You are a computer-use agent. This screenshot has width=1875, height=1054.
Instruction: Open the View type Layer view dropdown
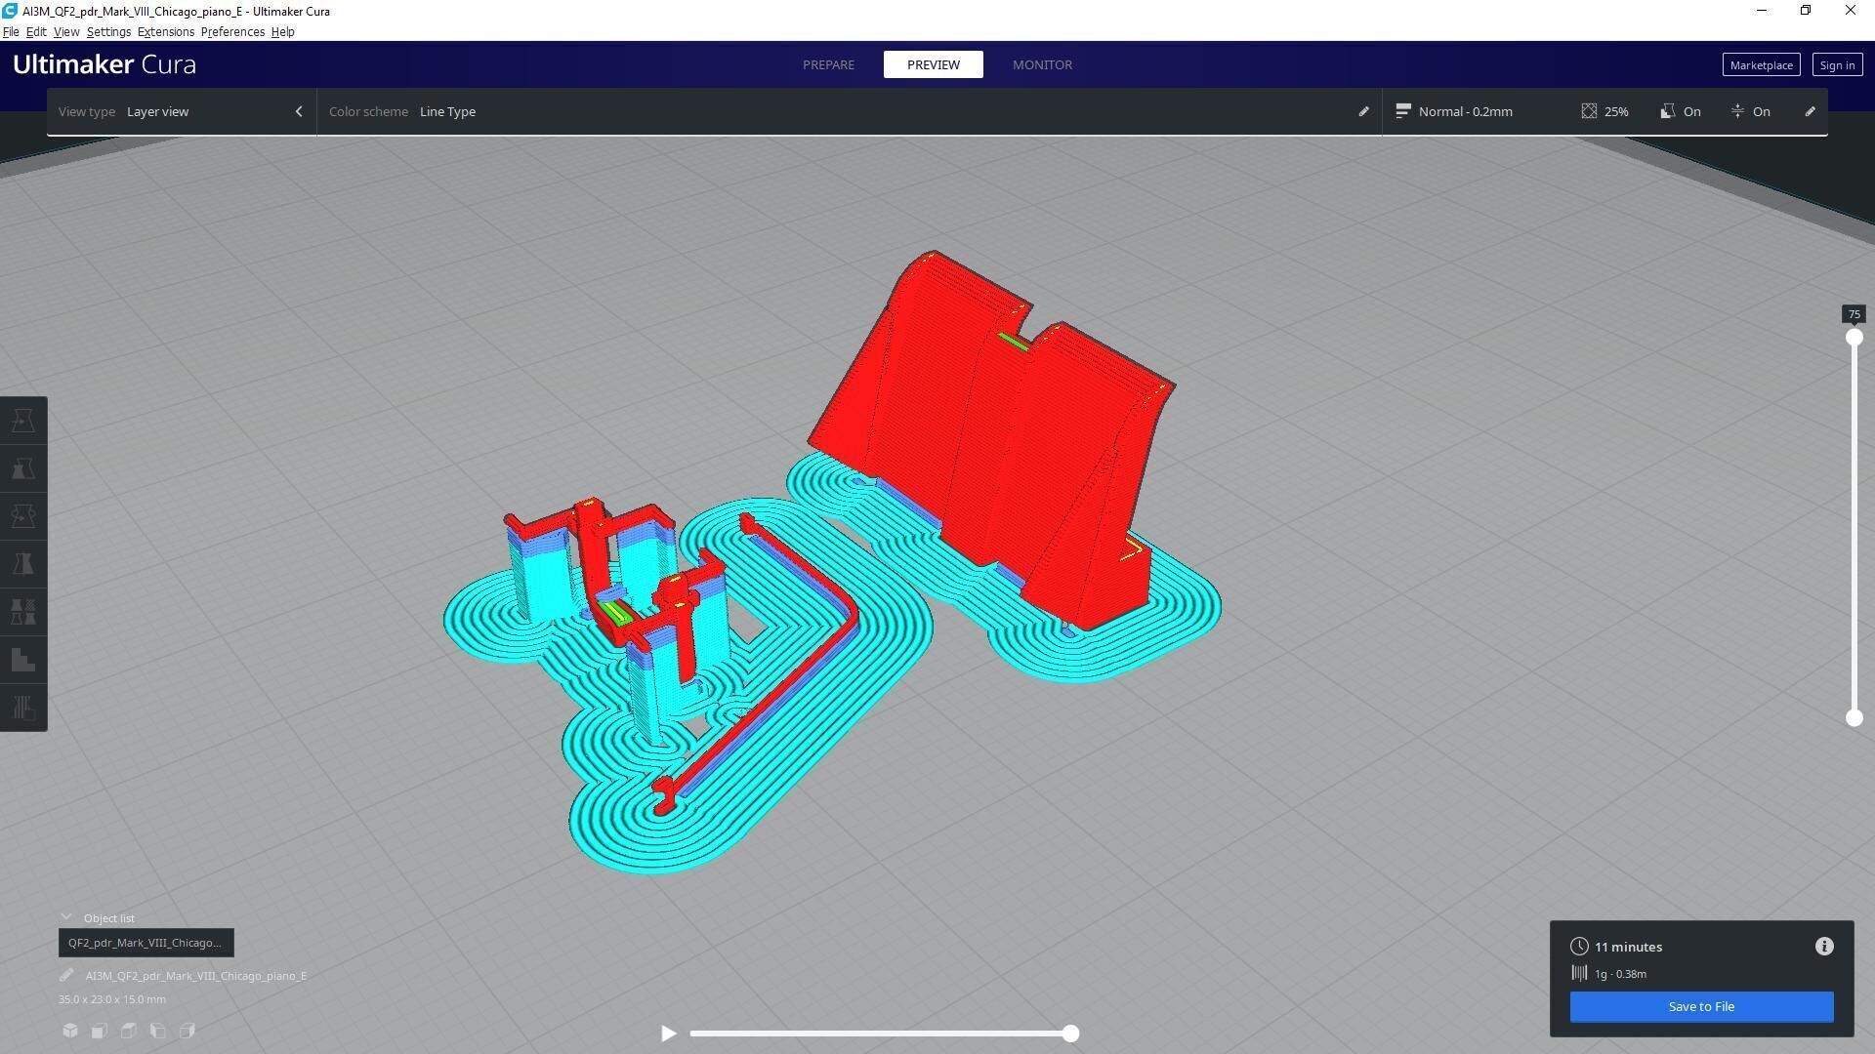pyautogui.click(x=181, y=111)
